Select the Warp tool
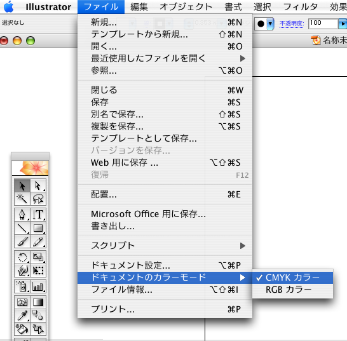Viewport: 347px width, 341px height. 22,271
